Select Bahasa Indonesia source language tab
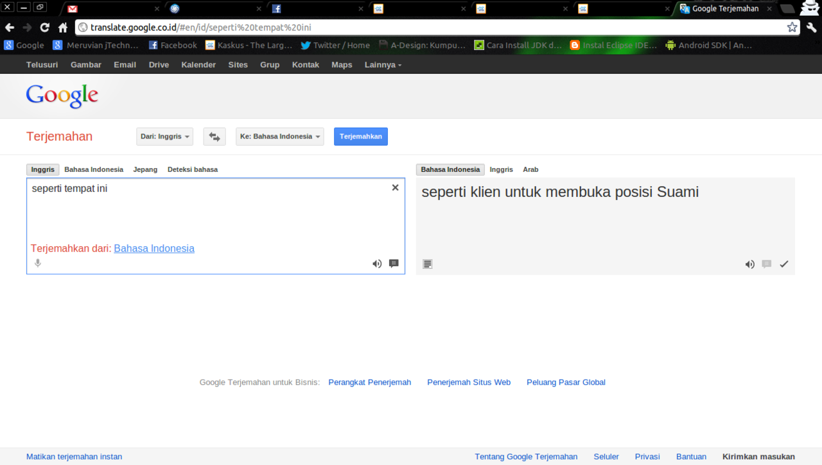The width and height of the screenshot is (822, 465). point(94,169)
